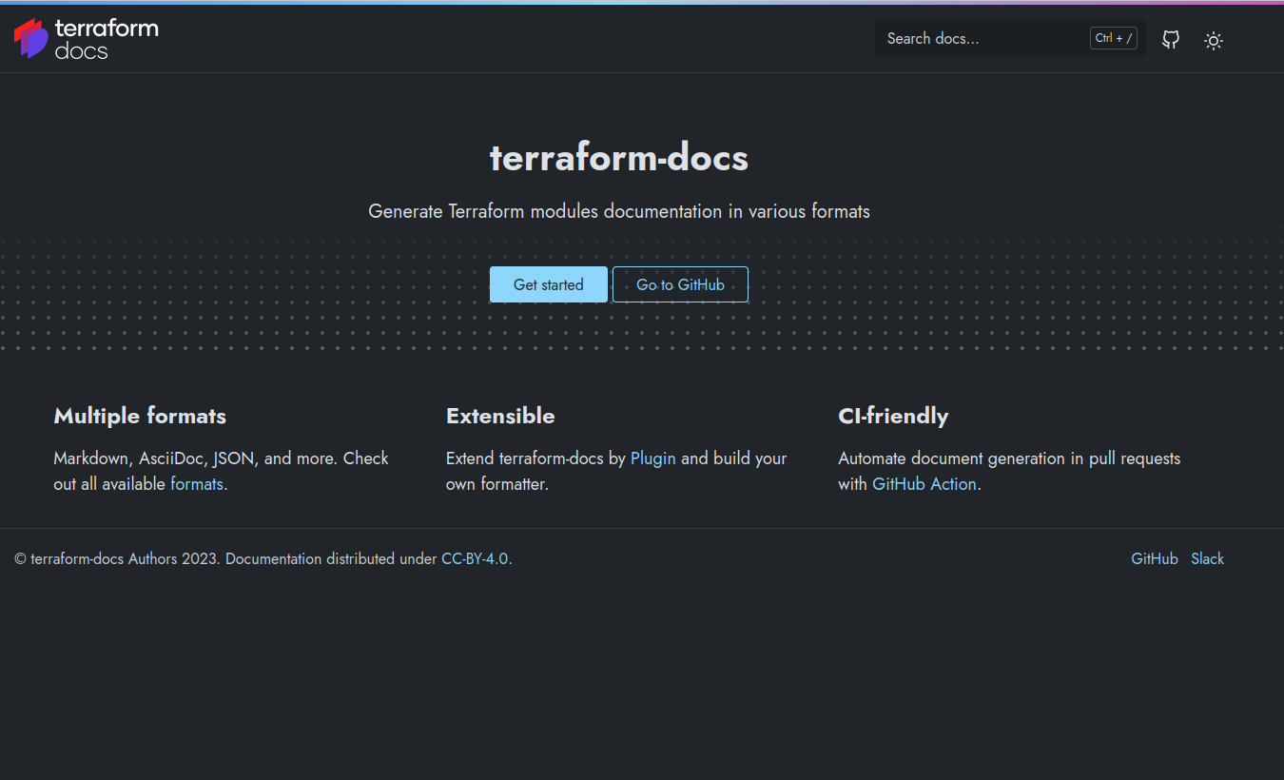Toggle light mode with sun icon
Screen dimensions: 1284x780
1213,40
